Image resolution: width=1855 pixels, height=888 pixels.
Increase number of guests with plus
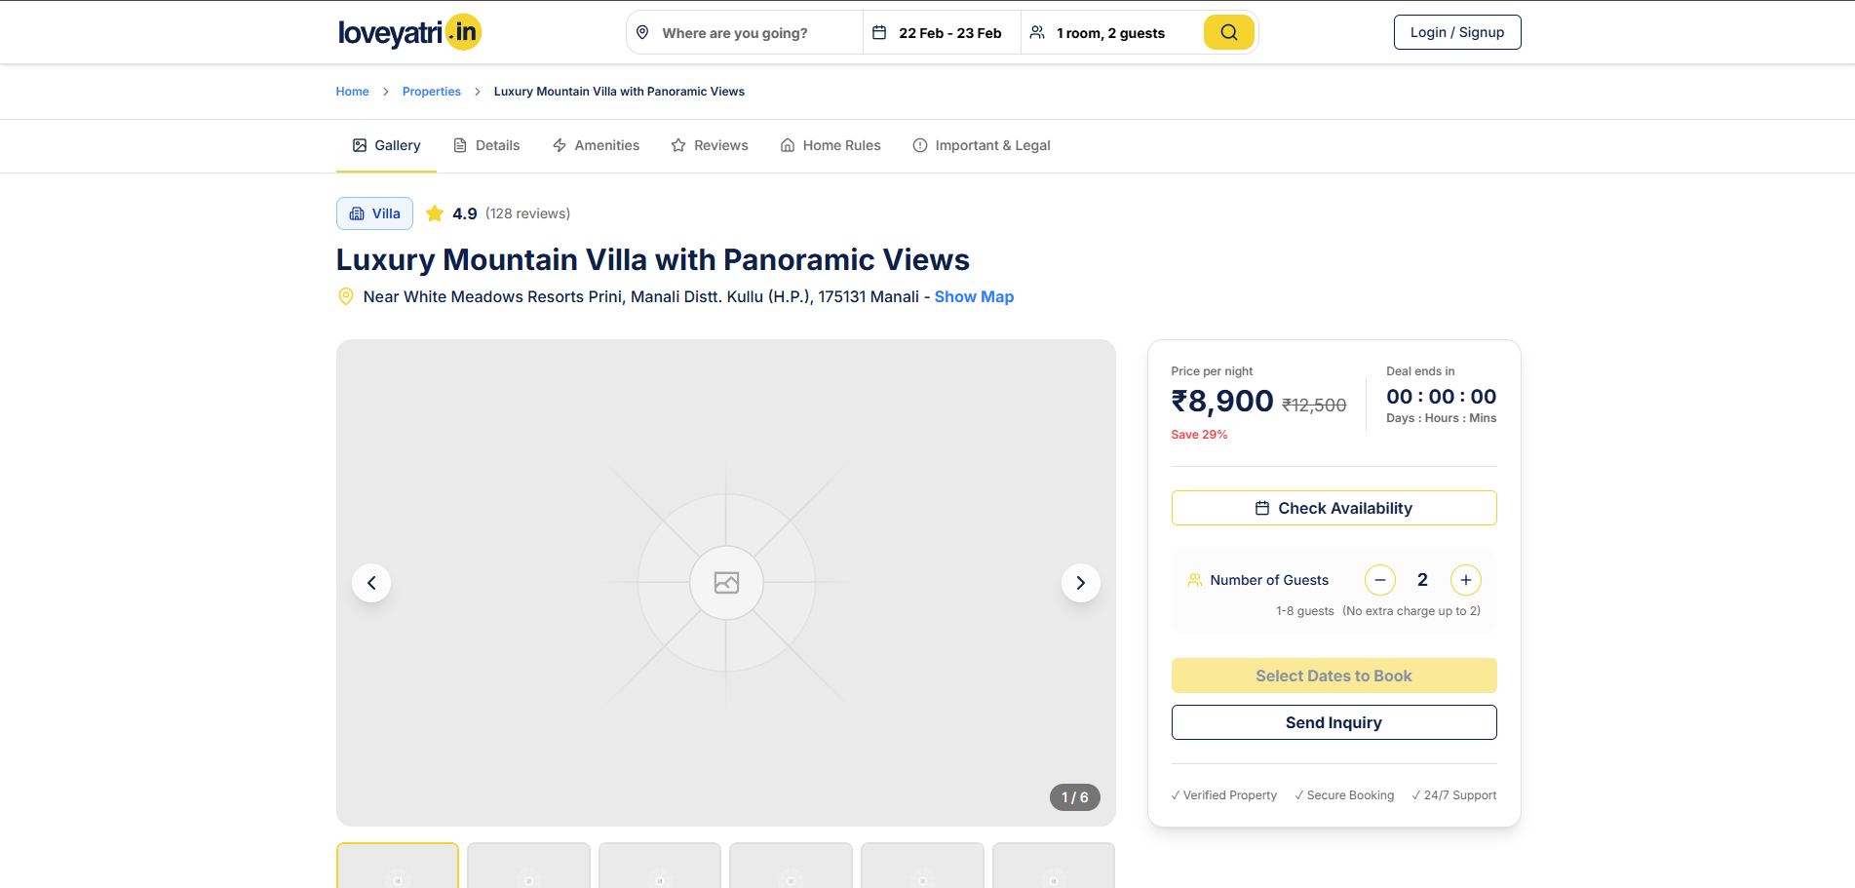pos(1465,580)
